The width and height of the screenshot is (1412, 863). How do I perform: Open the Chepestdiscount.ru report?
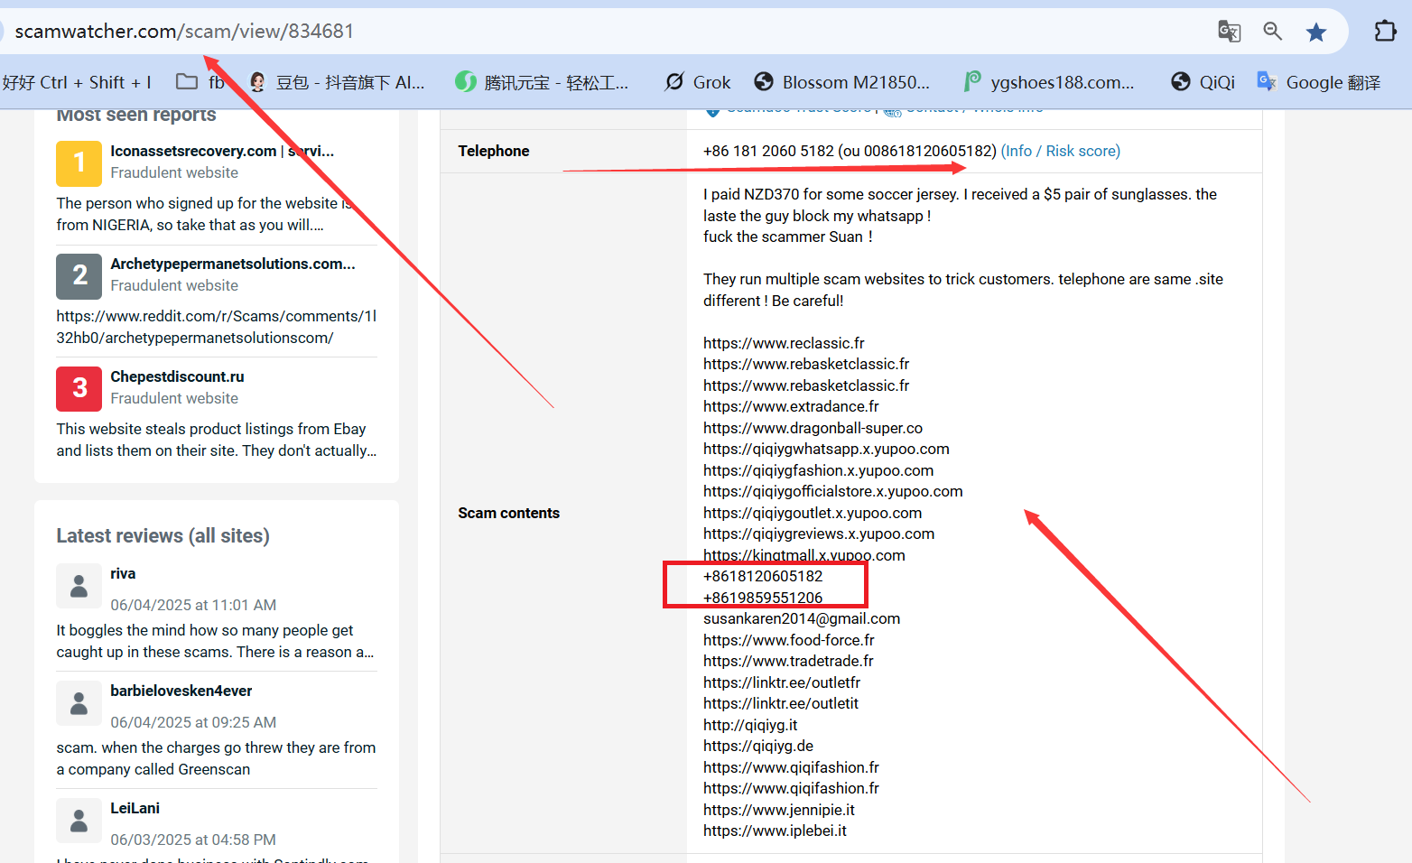[x=177, y=376]
